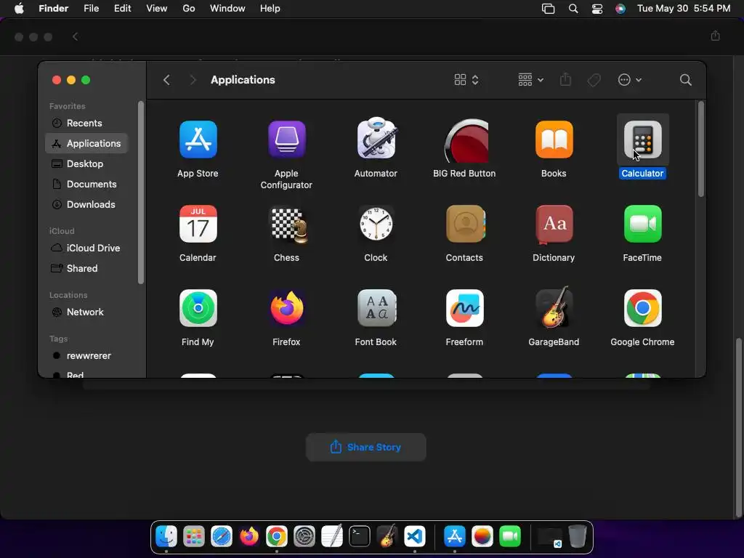The image size is (744, 558).
Task: Open the Window menu
Action: (227, 9)
